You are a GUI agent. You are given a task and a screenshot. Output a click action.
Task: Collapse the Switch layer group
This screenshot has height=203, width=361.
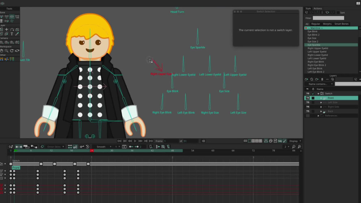[318, 94]
